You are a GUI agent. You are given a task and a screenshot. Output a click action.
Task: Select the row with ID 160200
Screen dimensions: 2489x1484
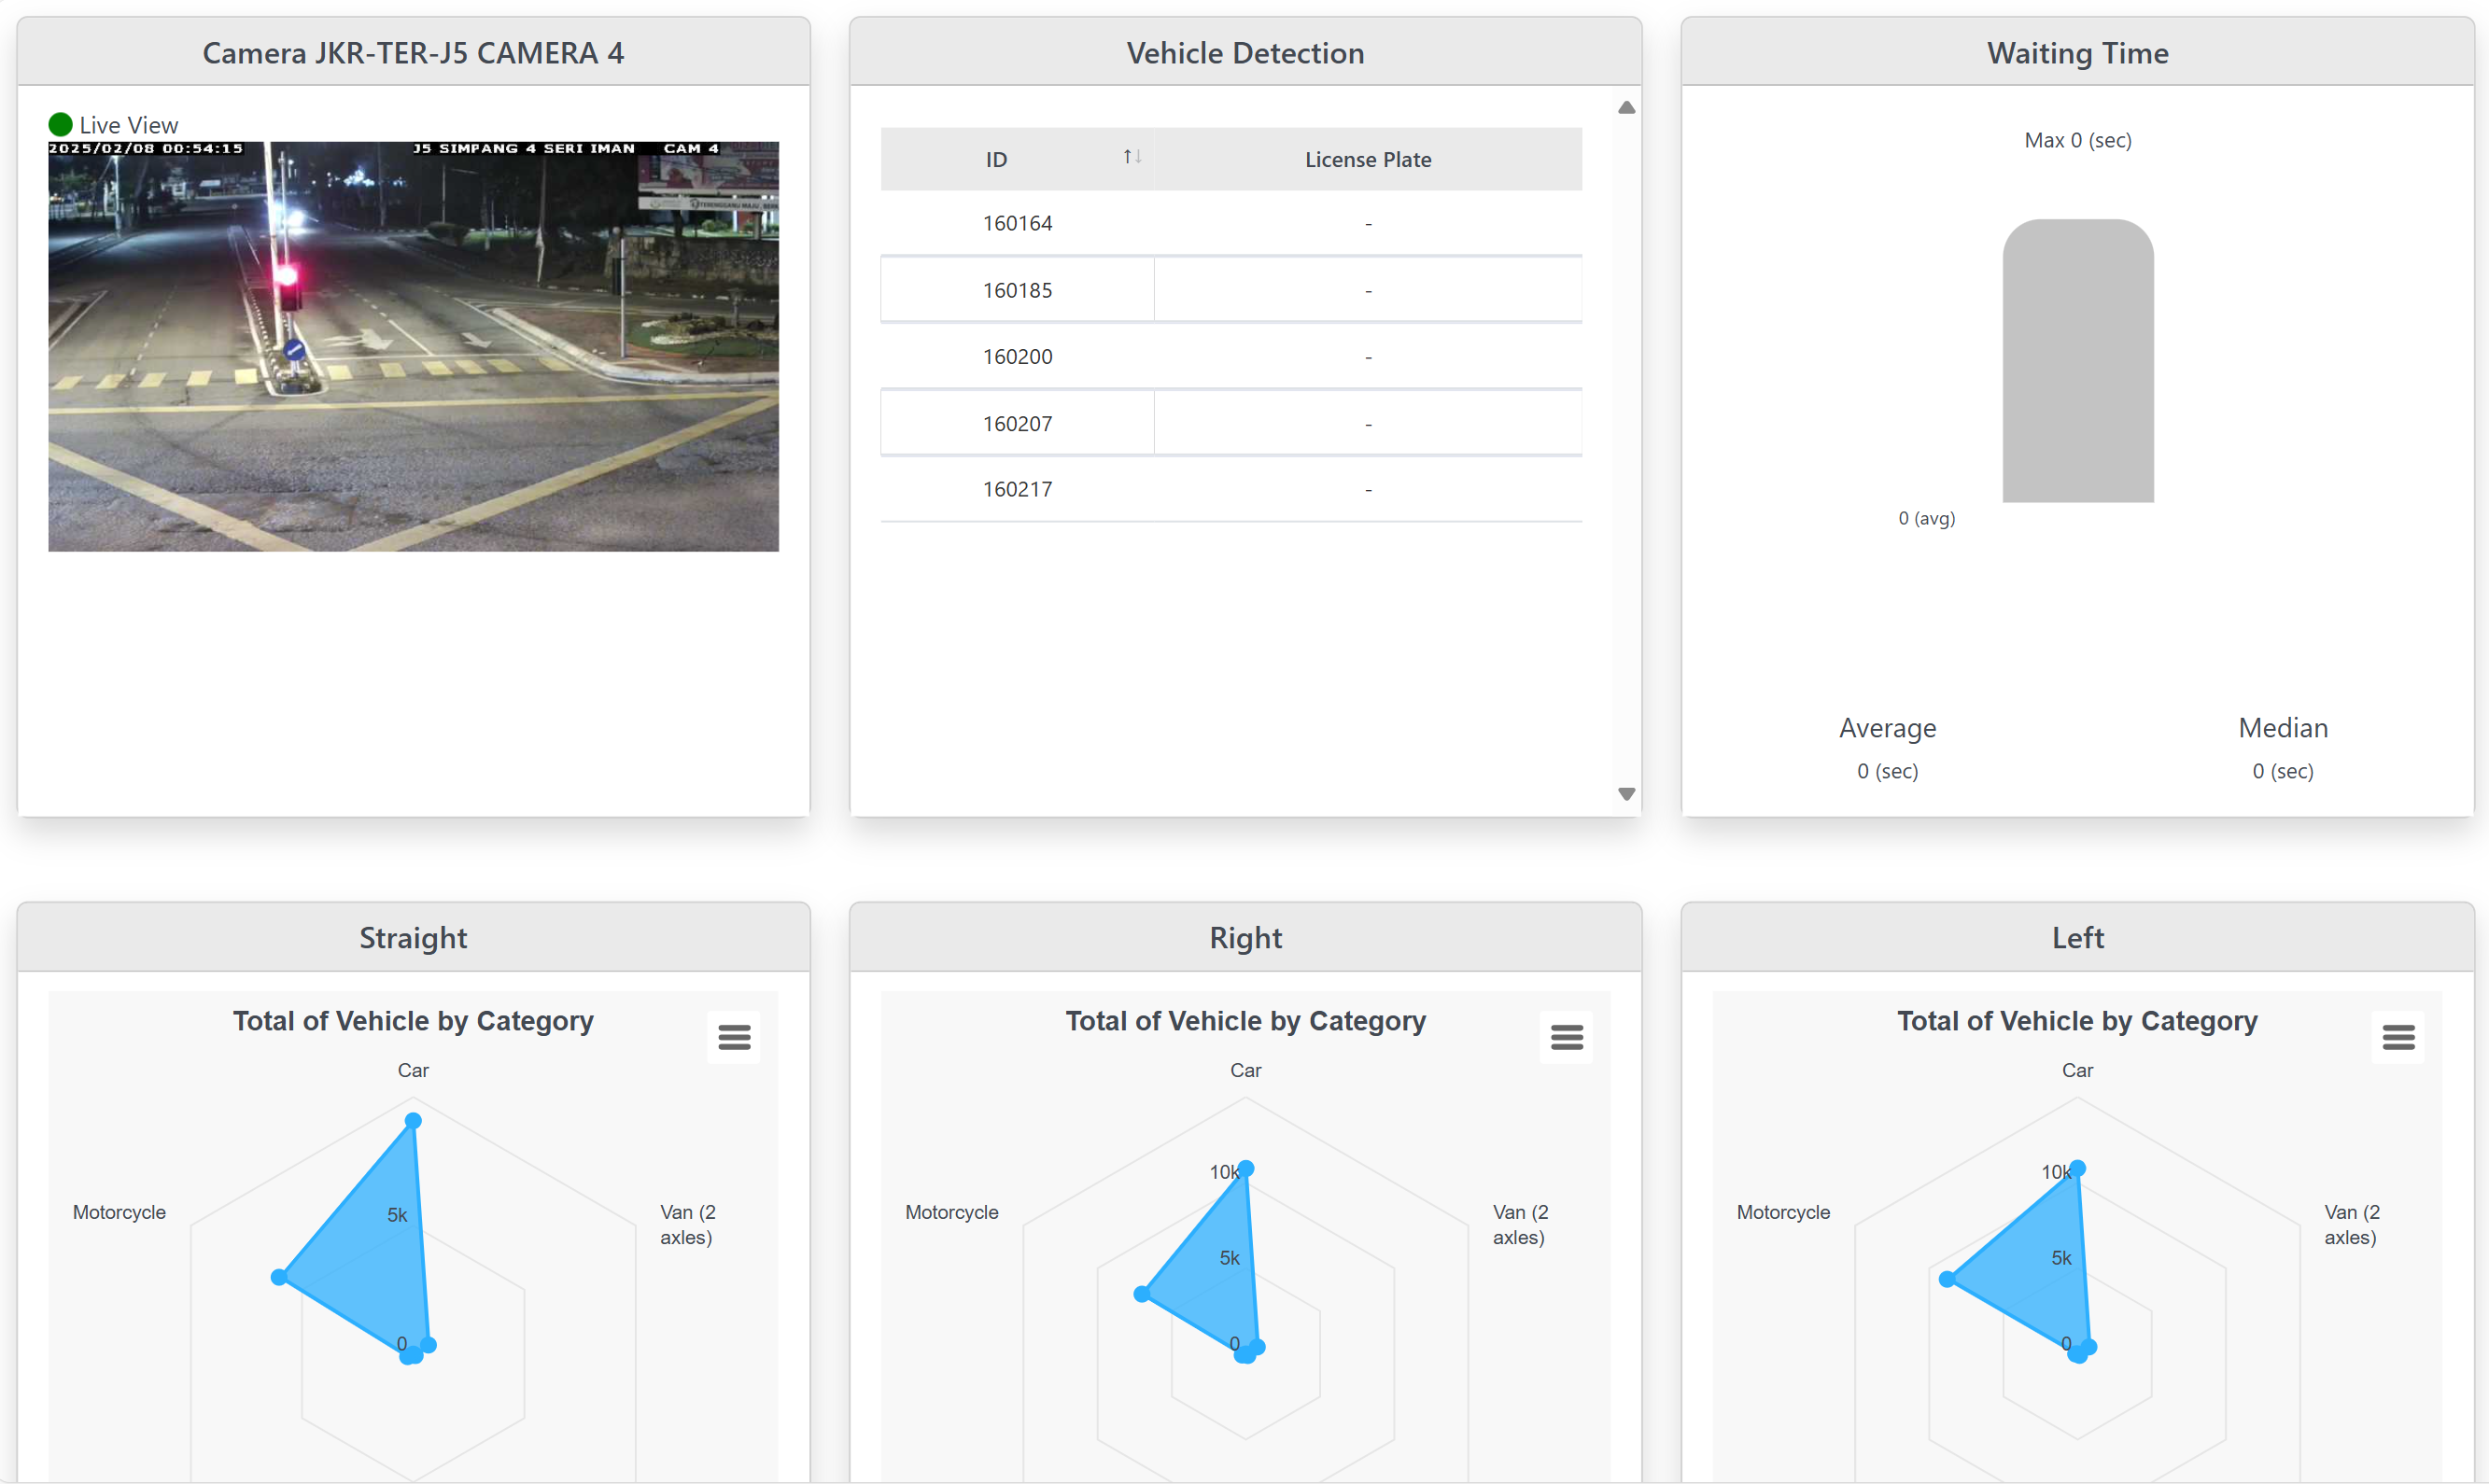1231,356
